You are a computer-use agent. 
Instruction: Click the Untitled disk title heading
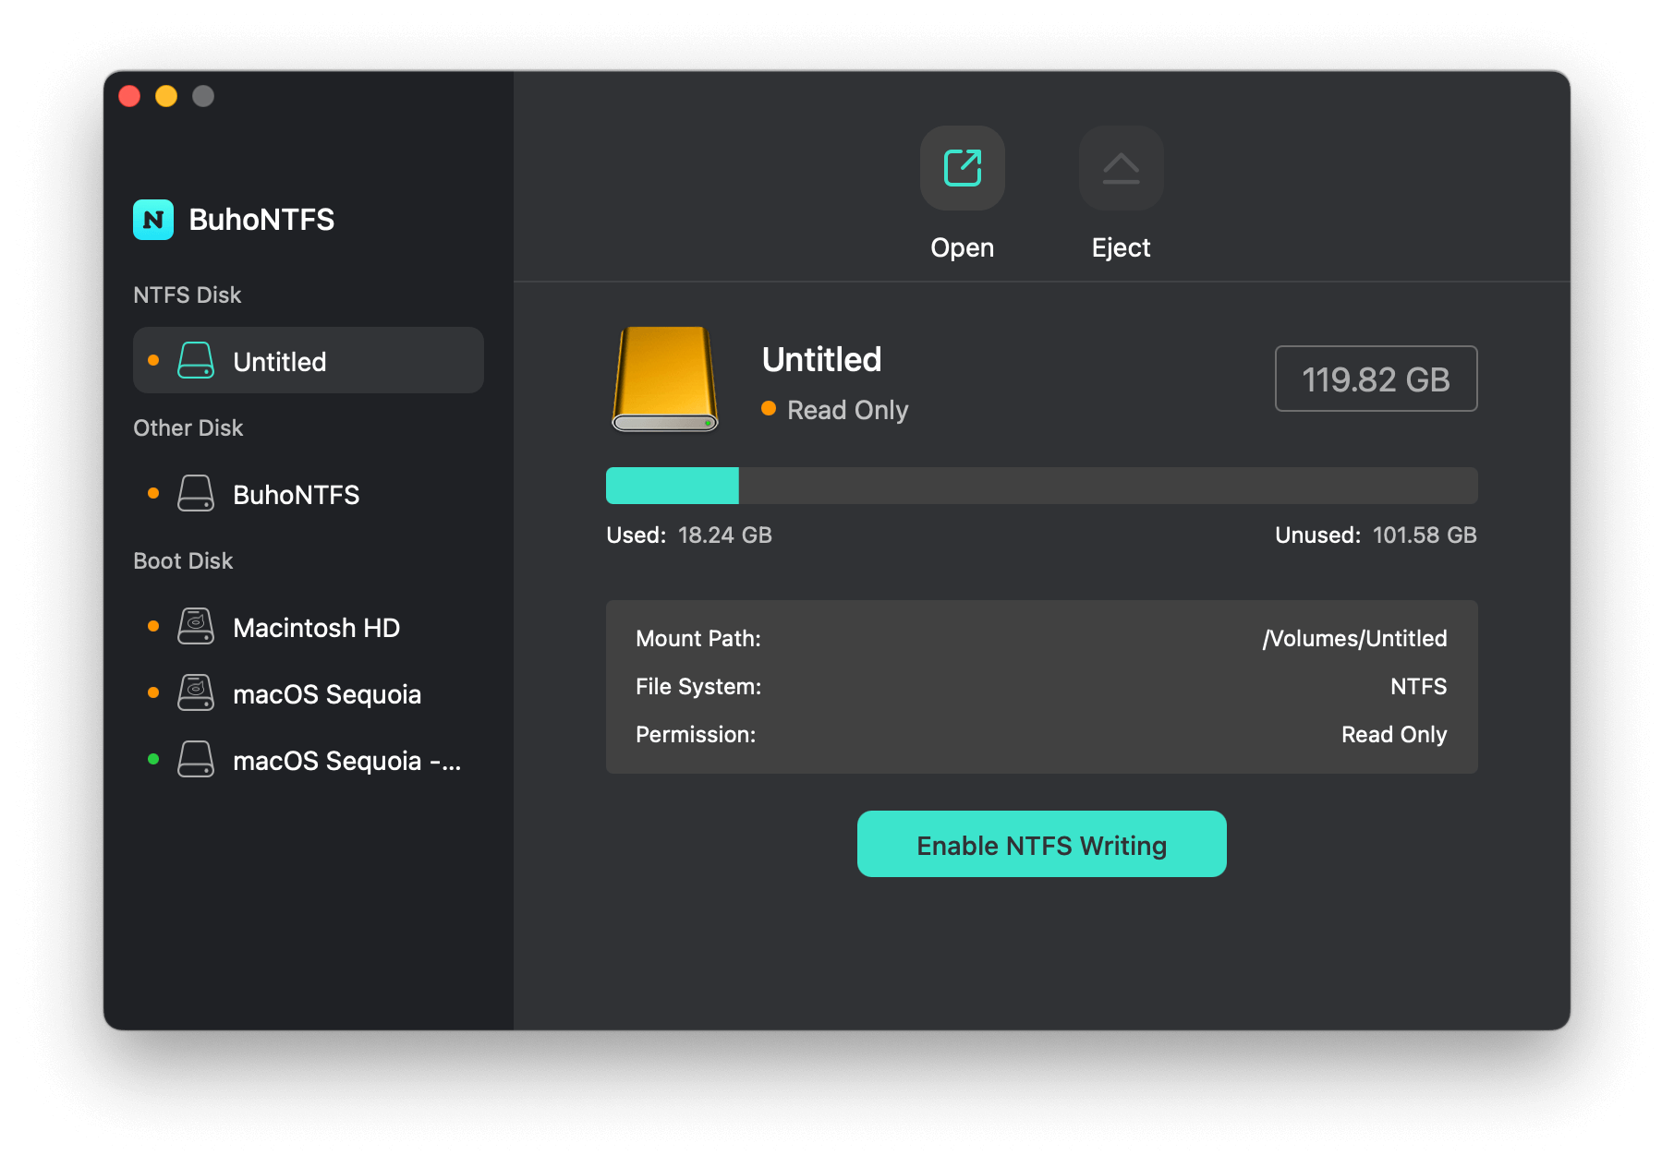tap(821, 359)
